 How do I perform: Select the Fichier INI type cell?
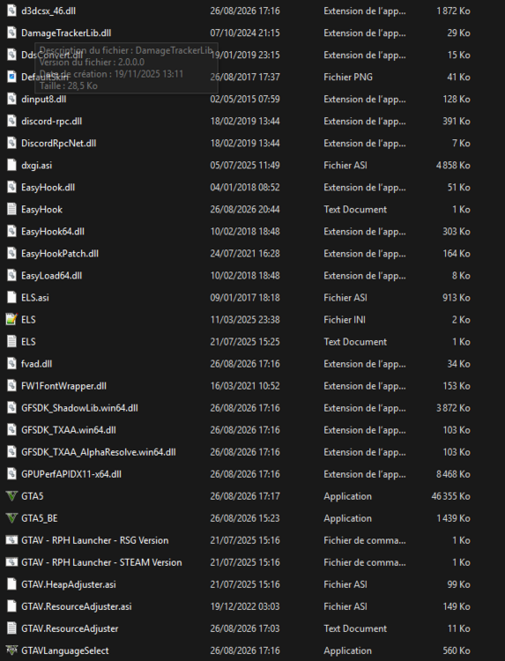[x=345, y=320]
